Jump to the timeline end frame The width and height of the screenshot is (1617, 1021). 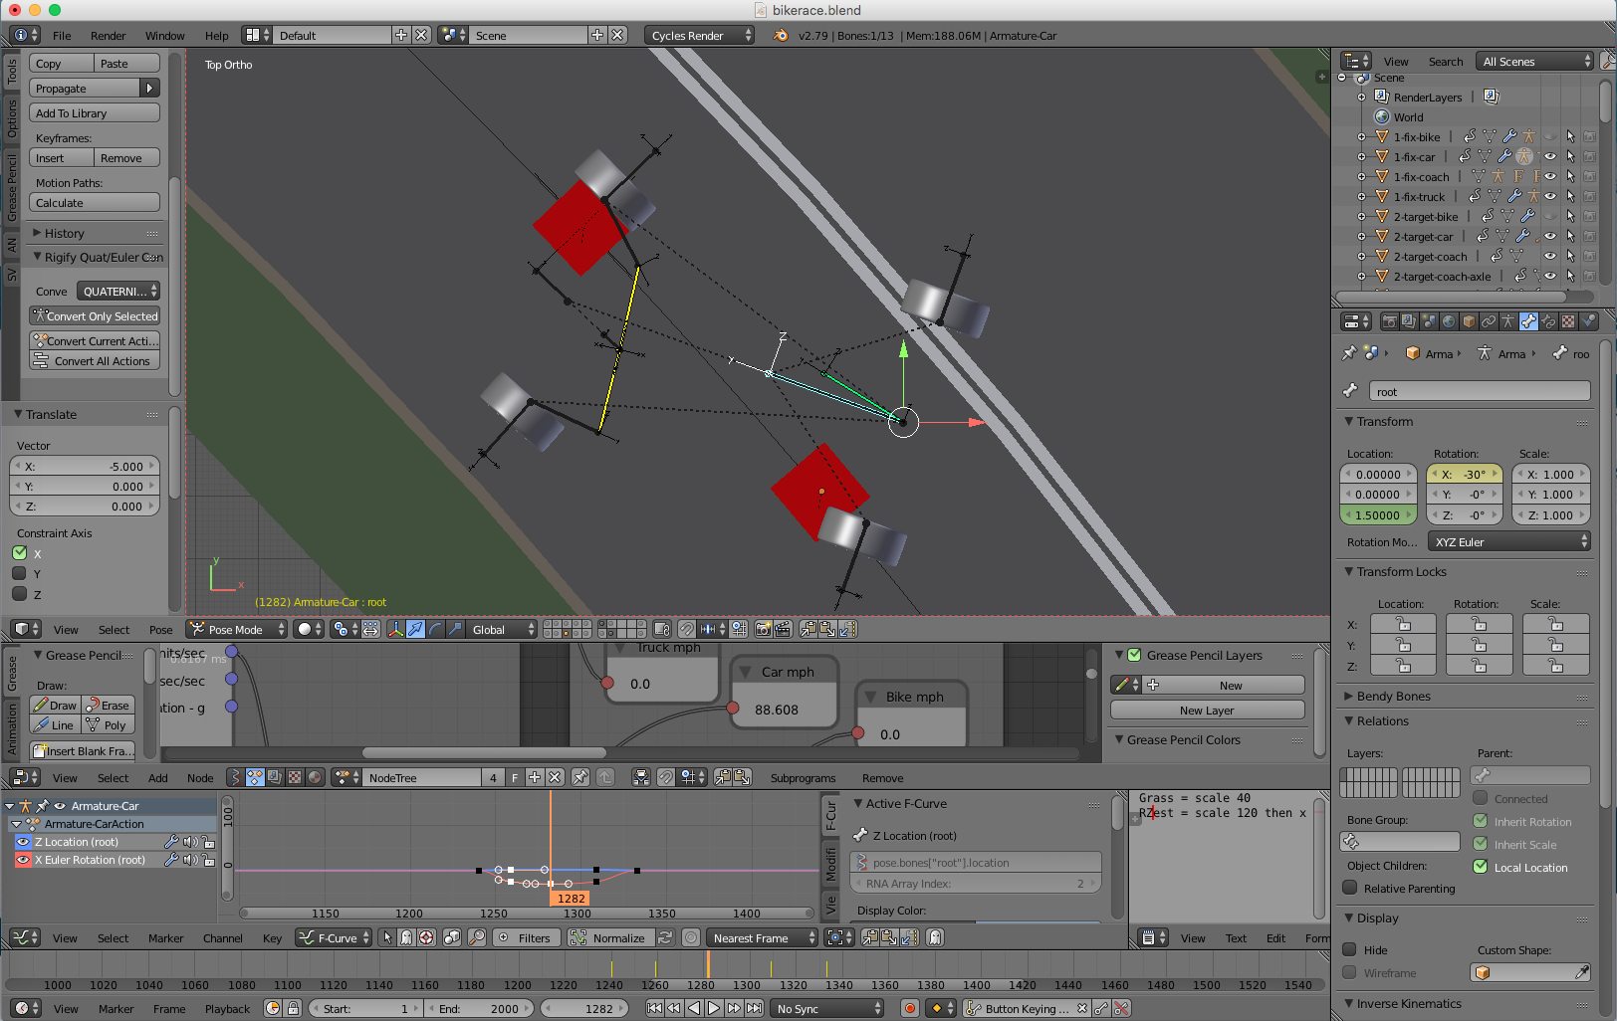pyautogui.click(x=754, y=1008)
